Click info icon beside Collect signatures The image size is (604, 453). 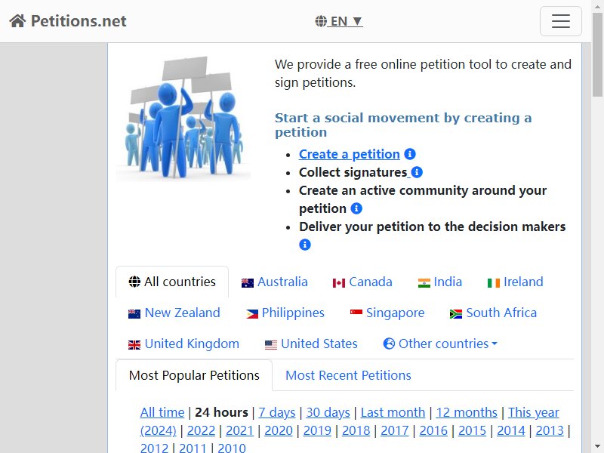[417, 172]
